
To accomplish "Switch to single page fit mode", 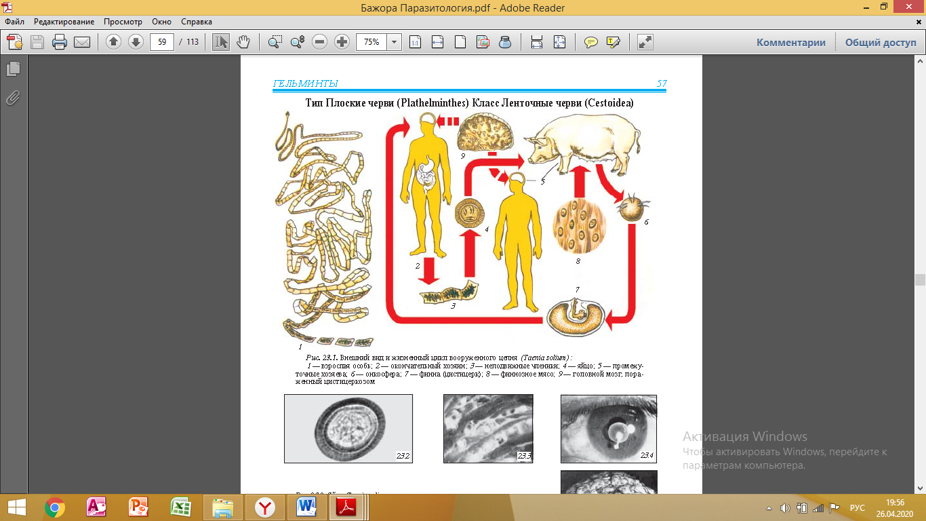I will pyautogui.click(x=559, y=42).
